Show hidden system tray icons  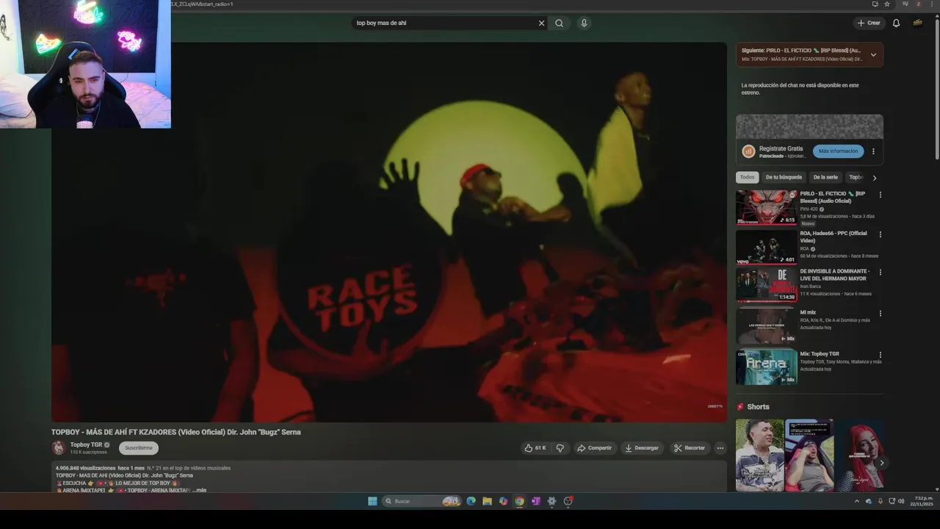[856, 501]
